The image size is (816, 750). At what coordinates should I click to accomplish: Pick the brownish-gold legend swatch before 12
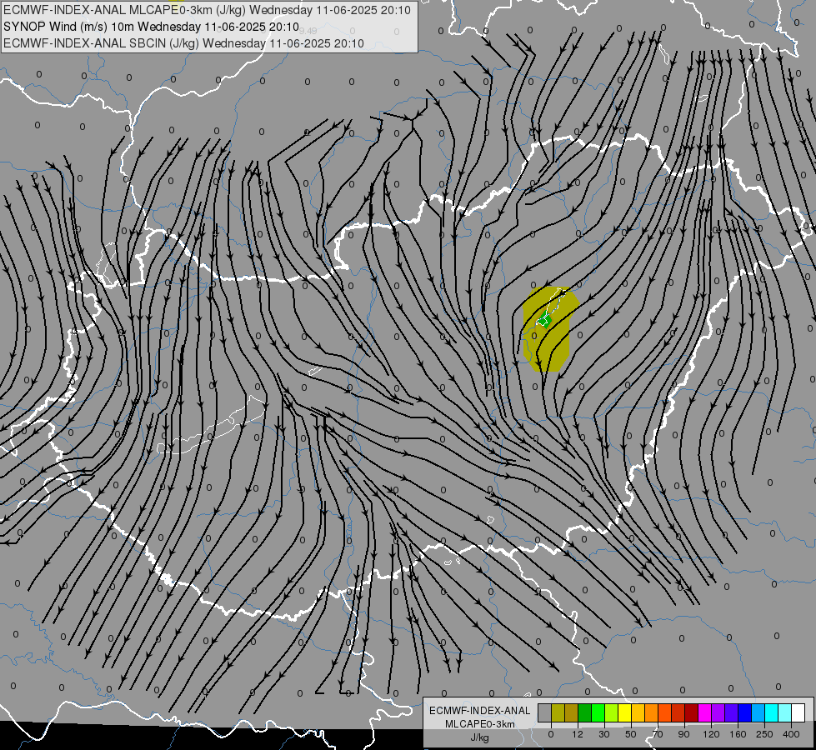click(572, 712)
